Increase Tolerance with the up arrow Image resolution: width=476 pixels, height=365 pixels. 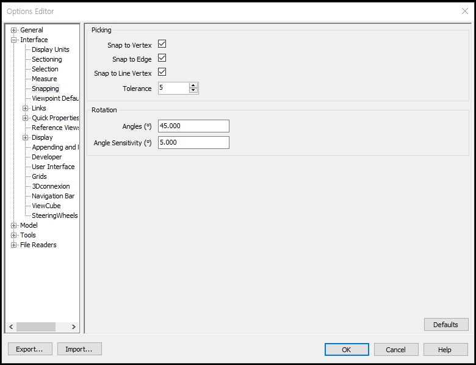(193, 85)
